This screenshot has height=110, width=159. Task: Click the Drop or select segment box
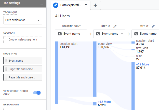tap(23, 40)
